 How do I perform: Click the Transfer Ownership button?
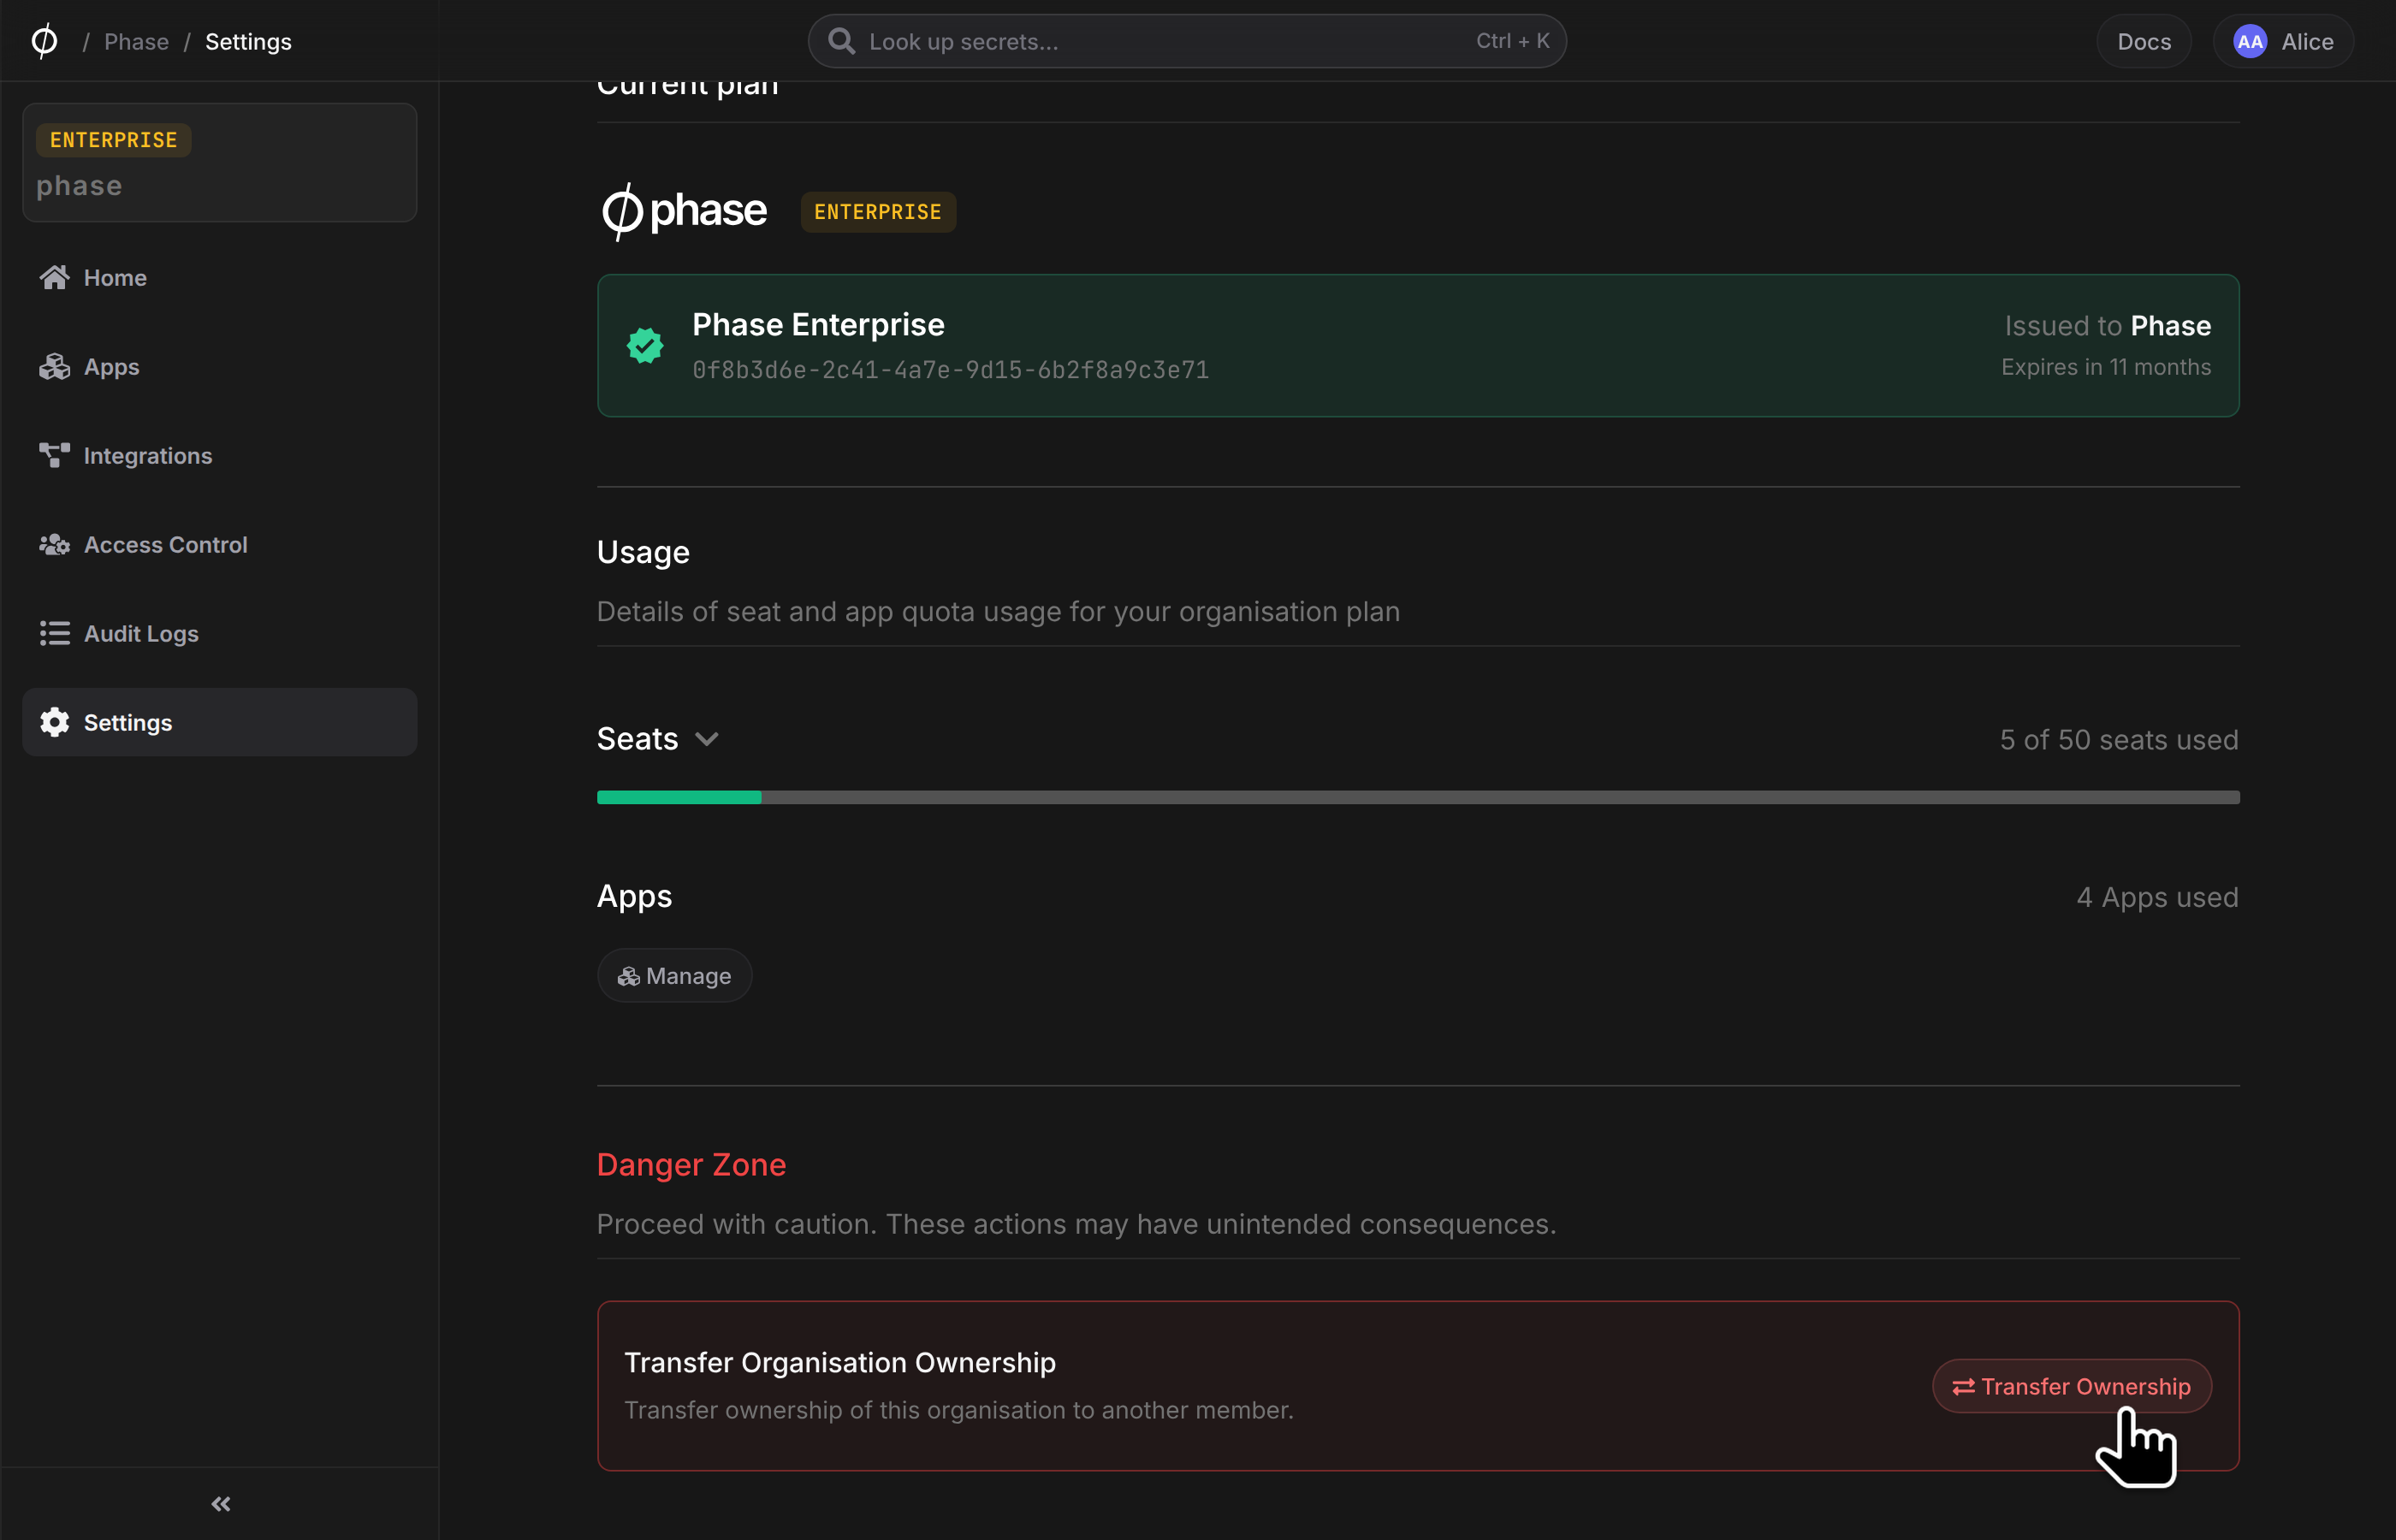coord(2071,1386)
